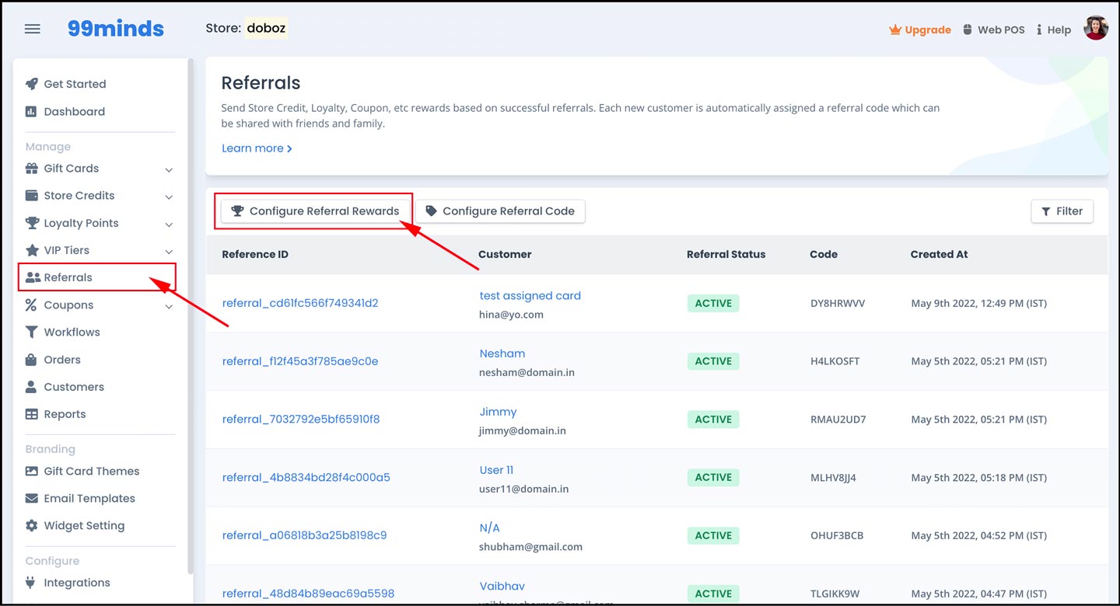The image size is (1120, 606).
Task: Click the Loyalty Points trophy icon
Action: click(31, 223)
